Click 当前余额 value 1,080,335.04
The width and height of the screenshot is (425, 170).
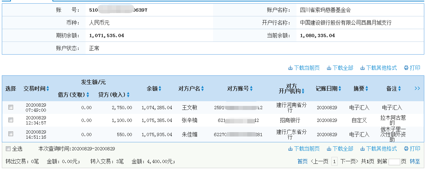[318, 36]
